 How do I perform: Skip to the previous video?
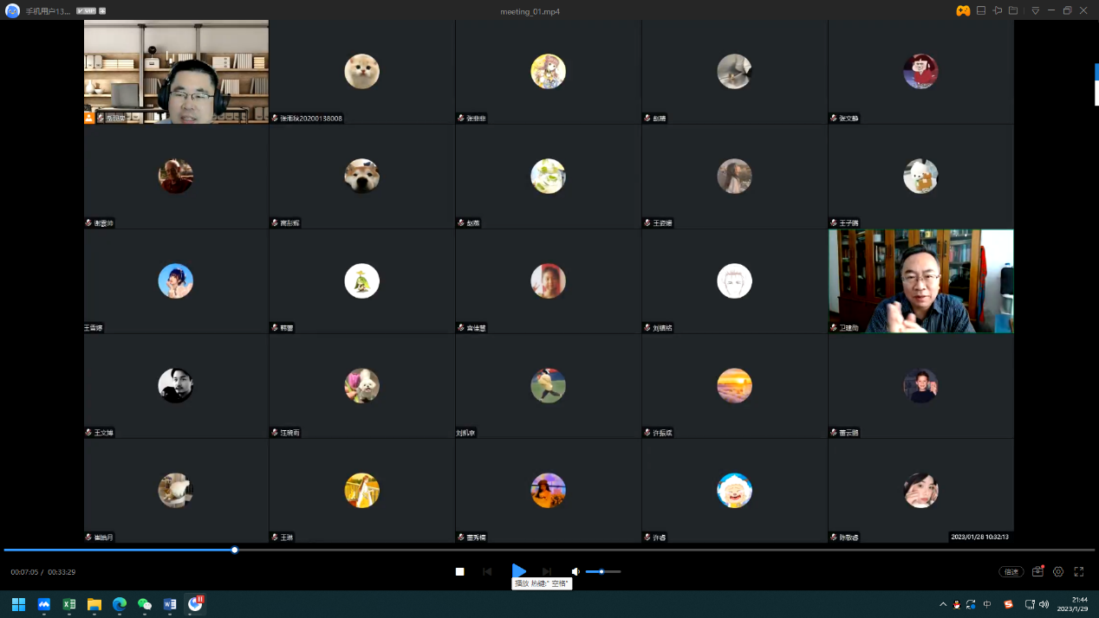coord(487,571)
